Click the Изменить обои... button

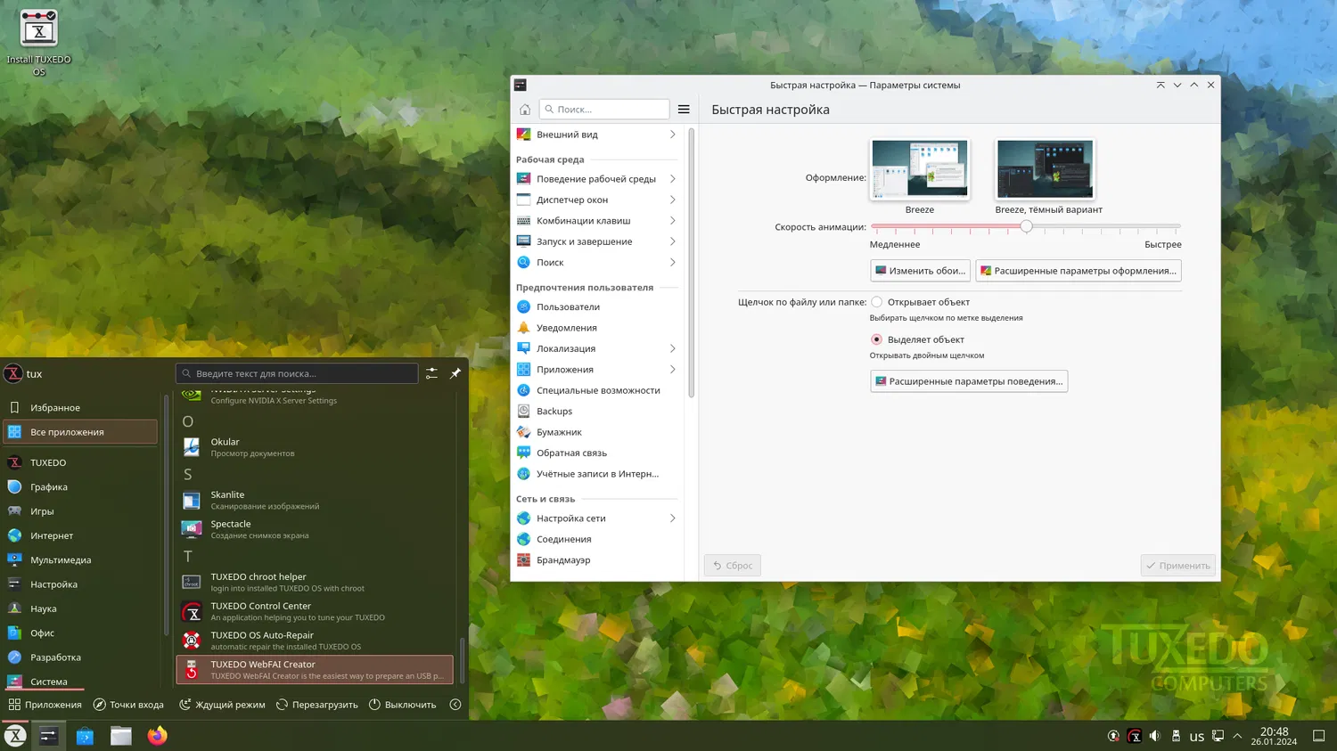click(x=920, y=271)
